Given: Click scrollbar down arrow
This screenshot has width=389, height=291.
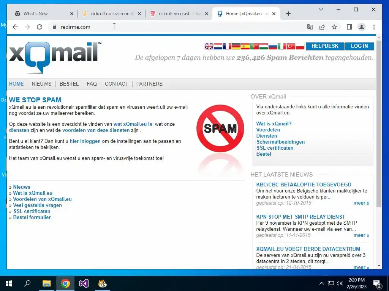Looking at the screenshot, I should coord(379,266).
